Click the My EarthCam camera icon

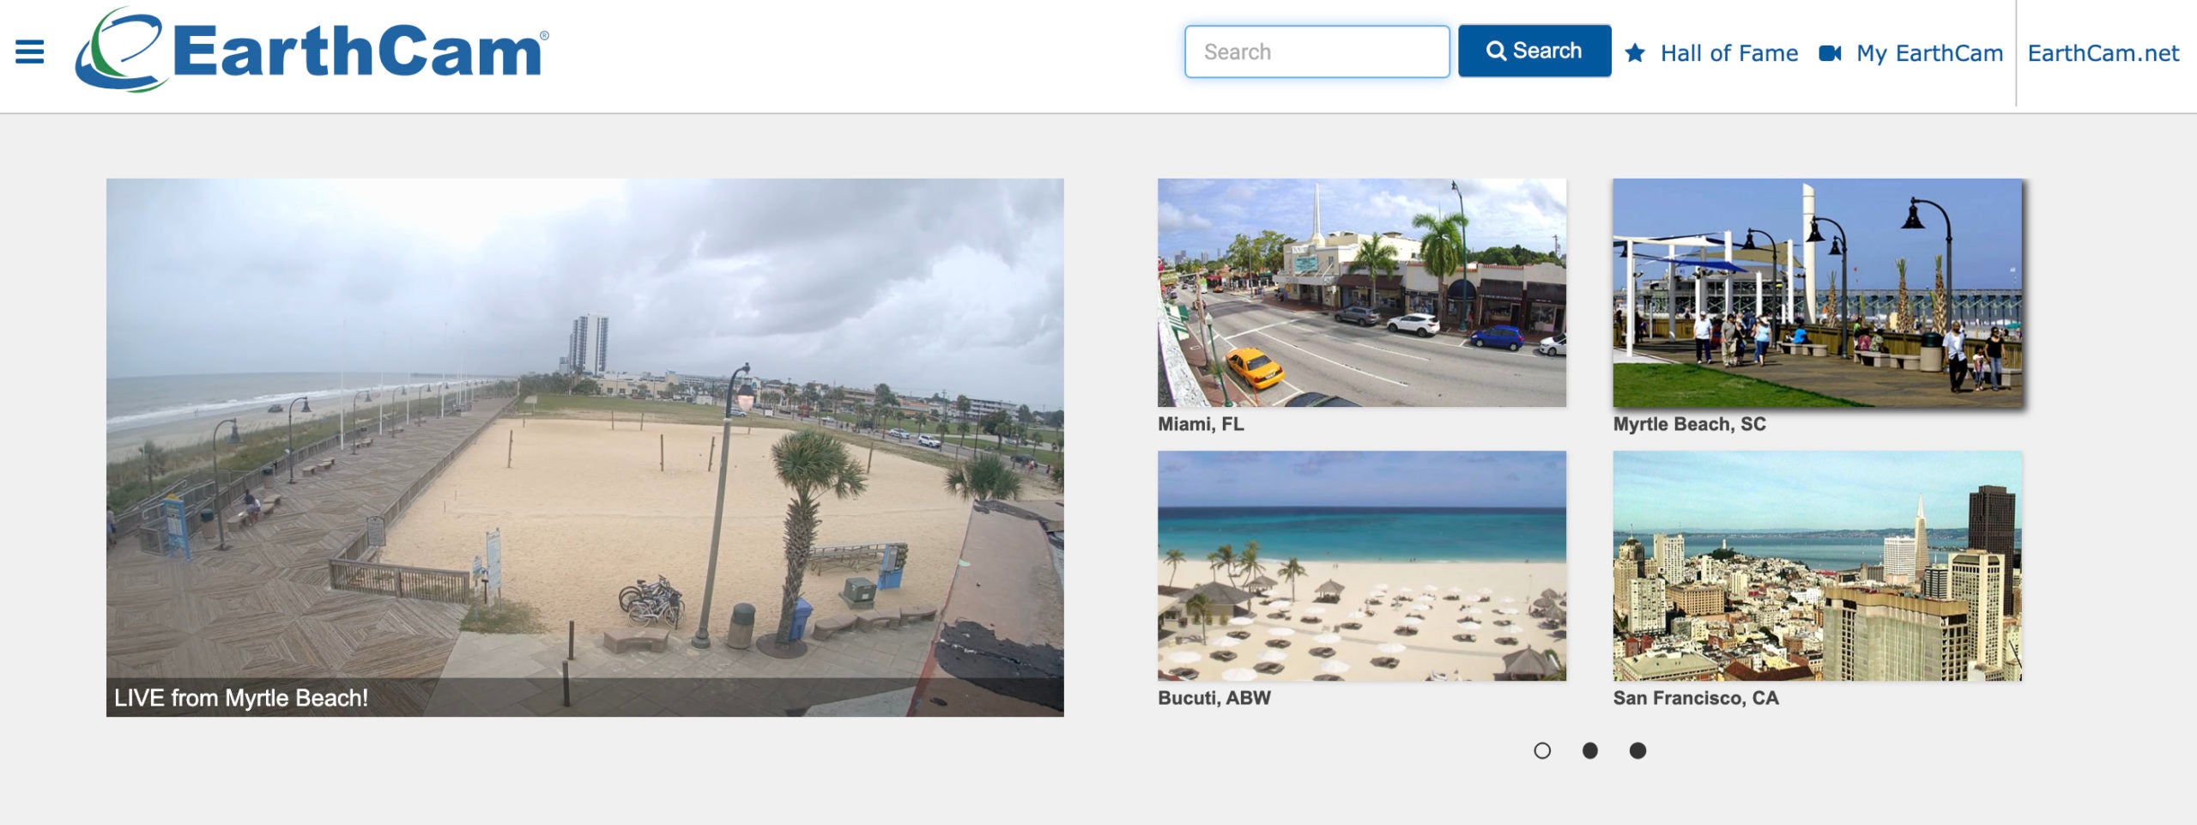tap(1830, 53)
